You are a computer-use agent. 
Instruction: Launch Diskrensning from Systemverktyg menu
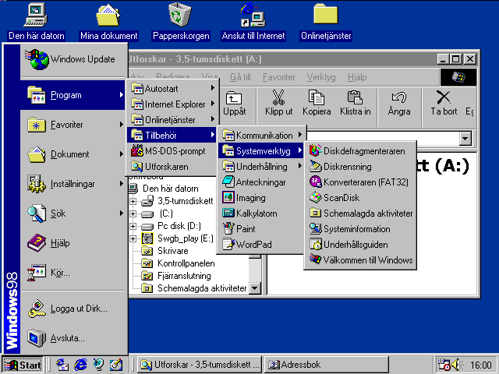coord(360,166)
